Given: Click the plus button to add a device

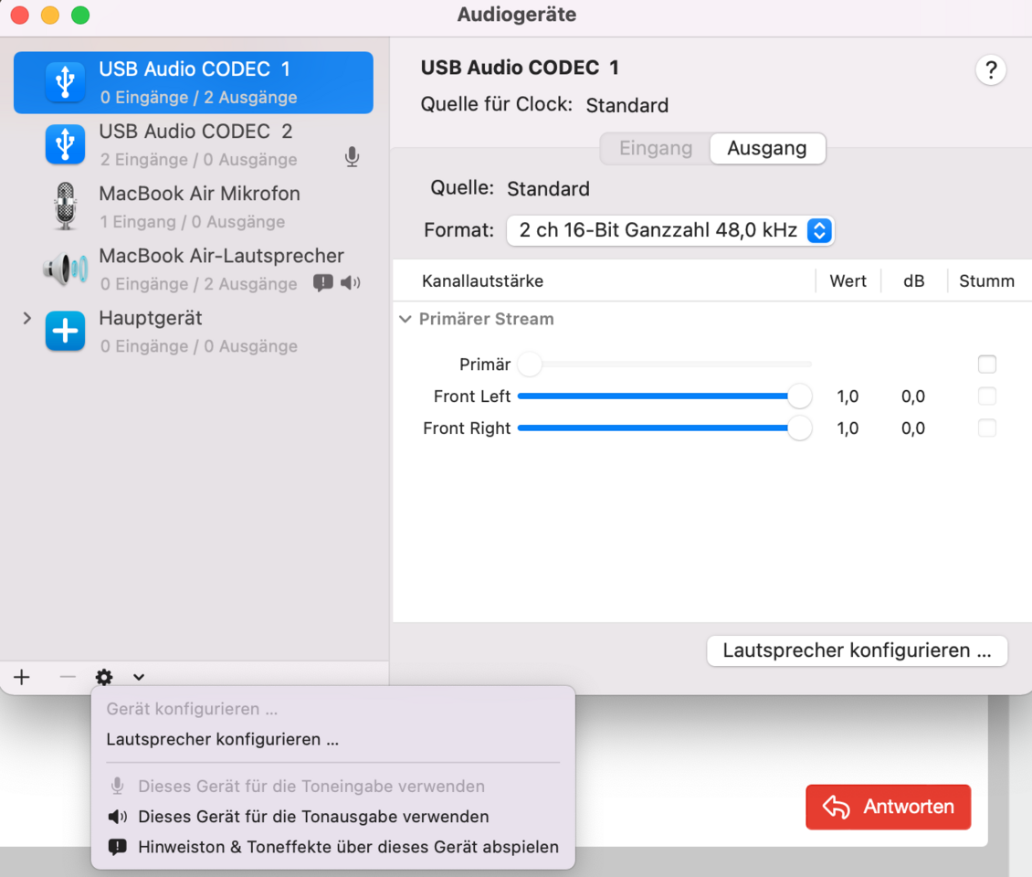Looking at the screenshot, I should [x=22, y=677].
